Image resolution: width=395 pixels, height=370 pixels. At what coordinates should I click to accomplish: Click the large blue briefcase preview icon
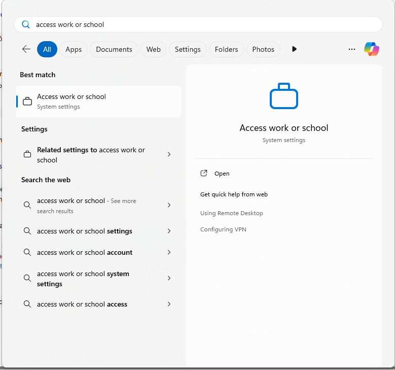[284, 96]
